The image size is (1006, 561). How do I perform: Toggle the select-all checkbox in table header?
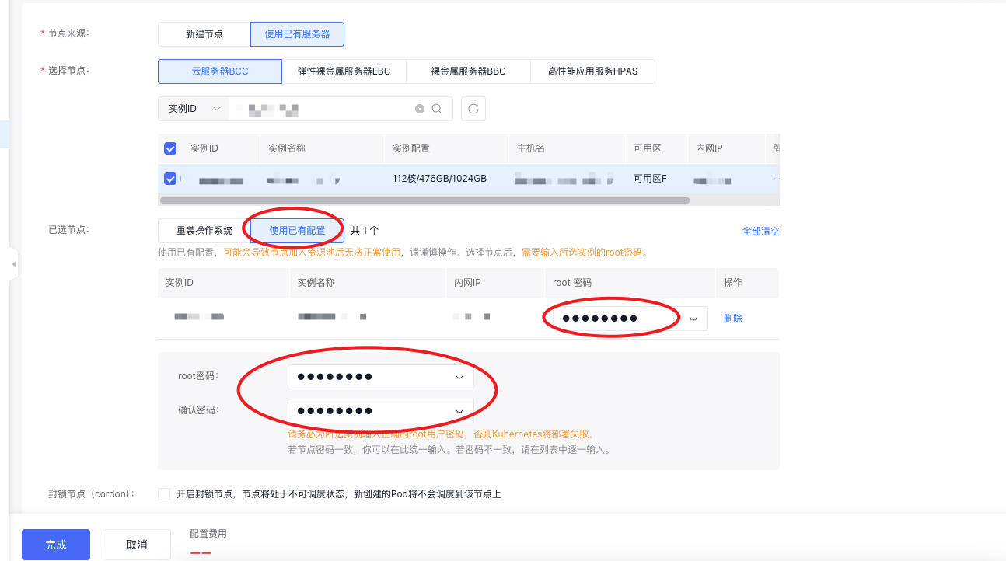[x=170, y=148]
